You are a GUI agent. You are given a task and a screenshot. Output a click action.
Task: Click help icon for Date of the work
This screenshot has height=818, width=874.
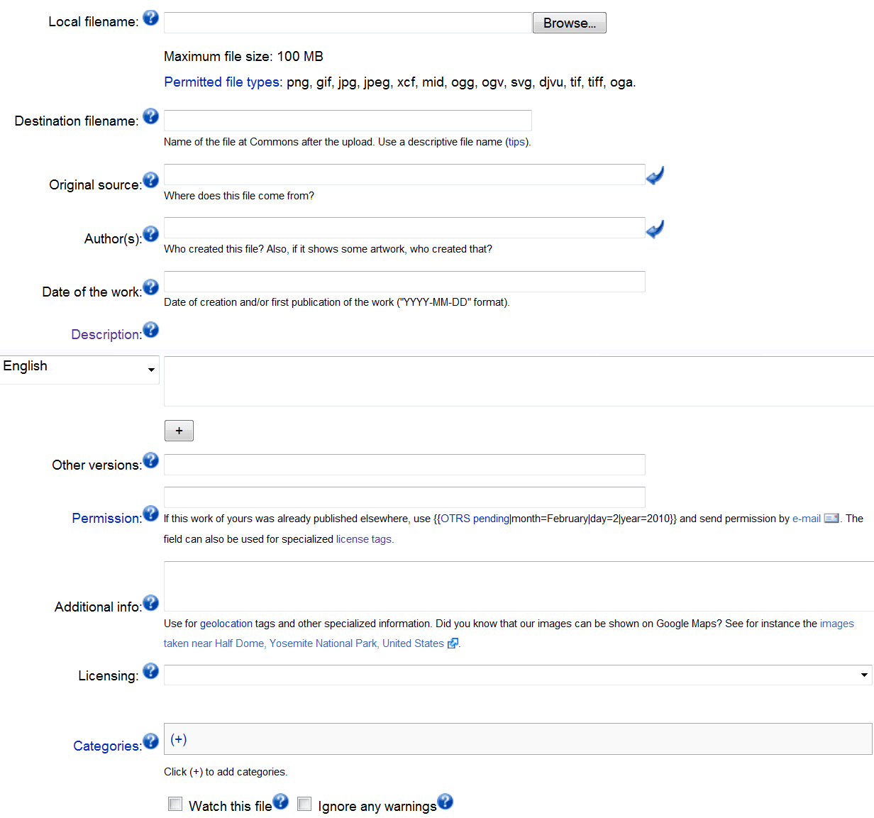click(x=150, y=287)
